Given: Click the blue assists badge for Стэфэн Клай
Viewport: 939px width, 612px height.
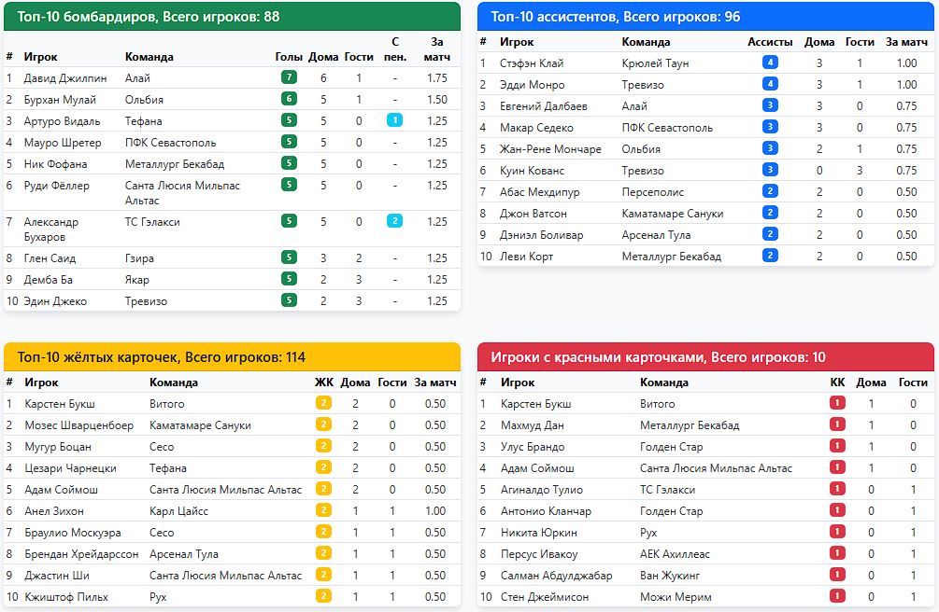Looking at the screenshot, I should pos(770,63).
